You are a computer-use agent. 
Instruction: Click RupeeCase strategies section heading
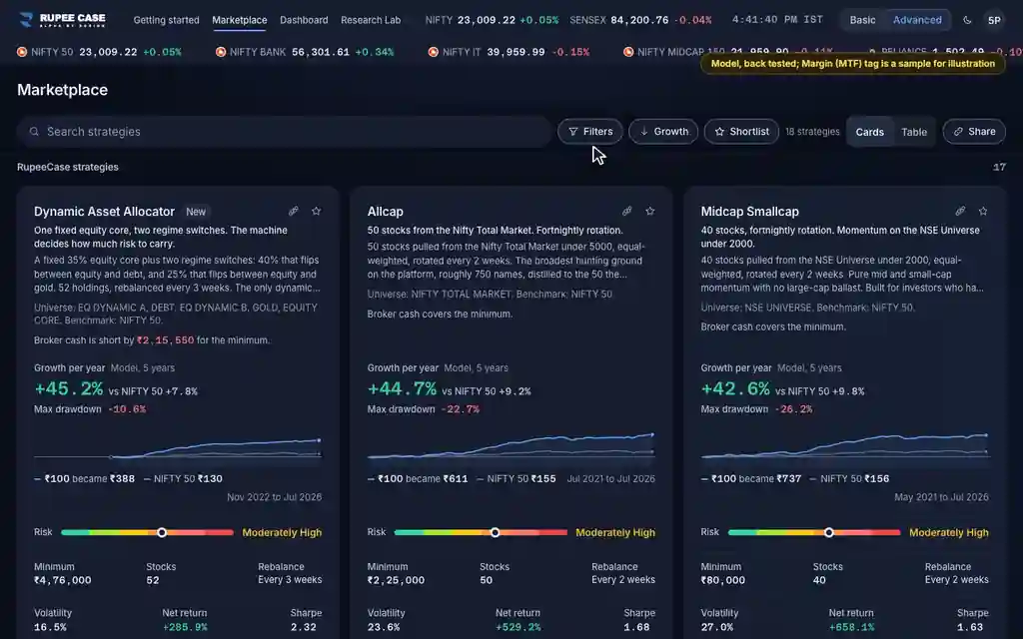(x=68, y=167)
